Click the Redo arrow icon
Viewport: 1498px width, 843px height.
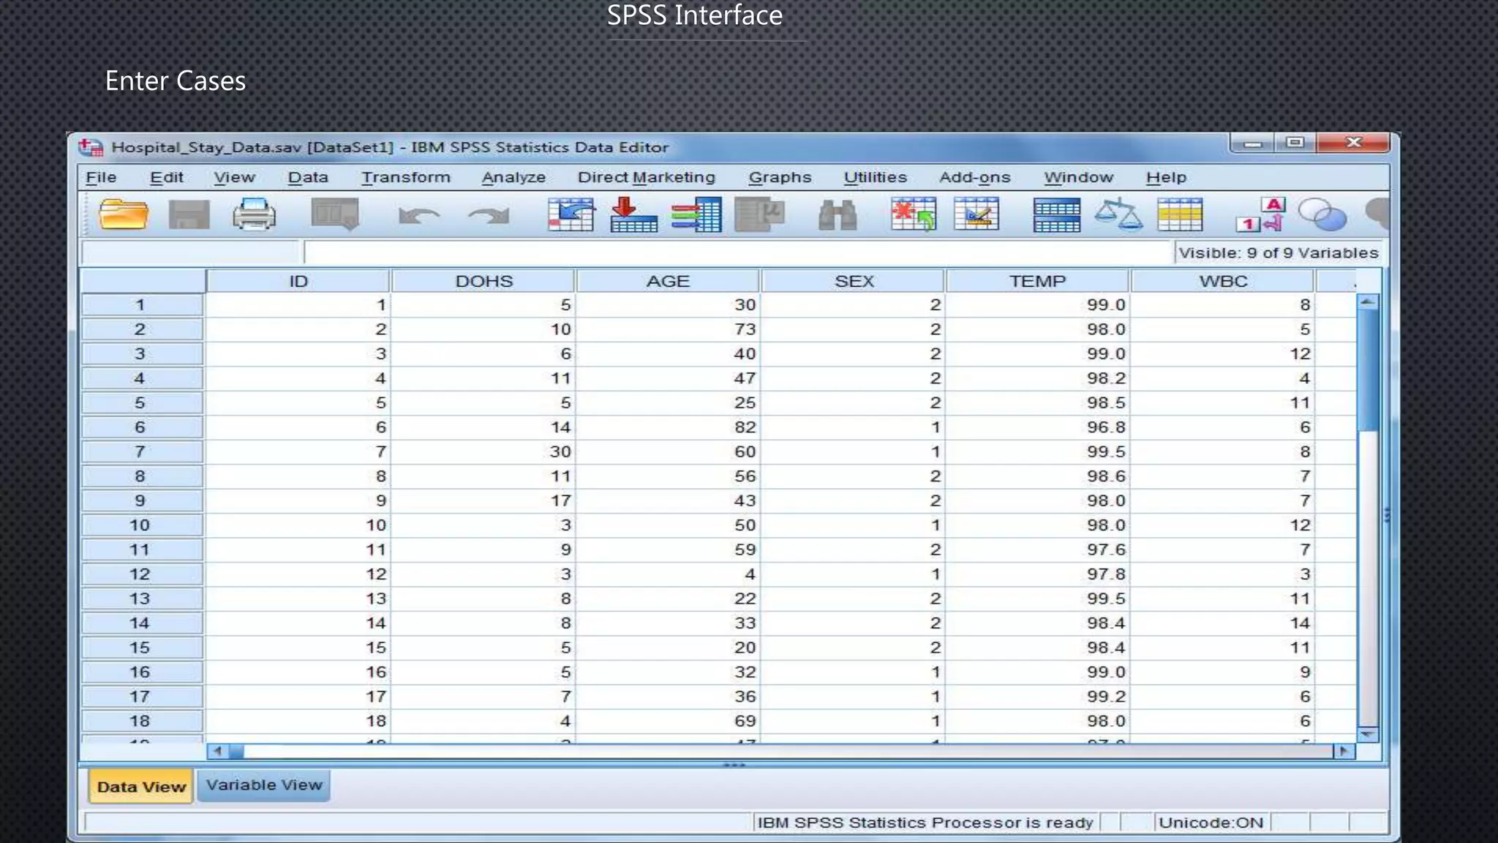pos(489,216)
